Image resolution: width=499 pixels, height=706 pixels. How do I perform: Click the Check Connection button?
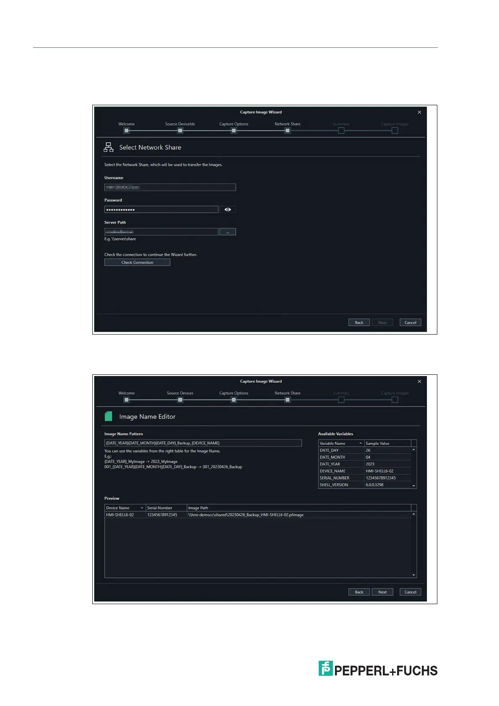(x=137, y=262)
